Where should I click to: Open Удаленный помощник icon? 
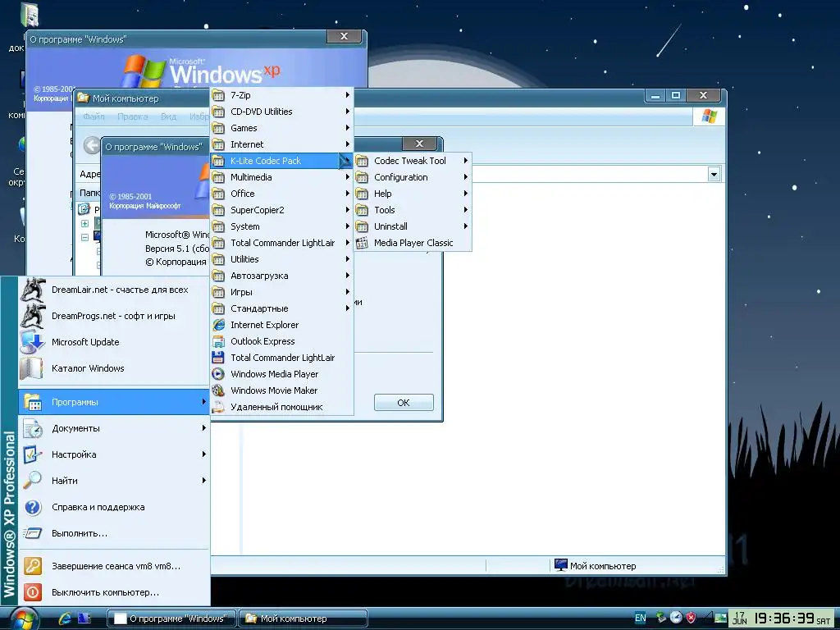[x=218, y=407]
